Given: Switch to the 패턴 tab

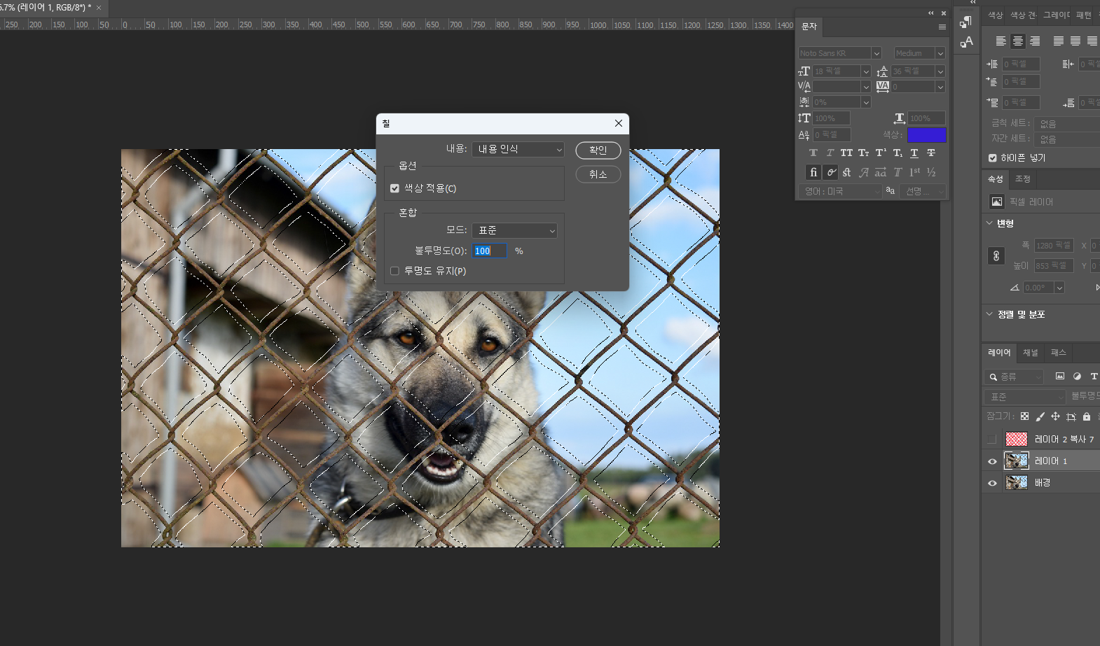Looking at the screenshot, I should 1083,15.
